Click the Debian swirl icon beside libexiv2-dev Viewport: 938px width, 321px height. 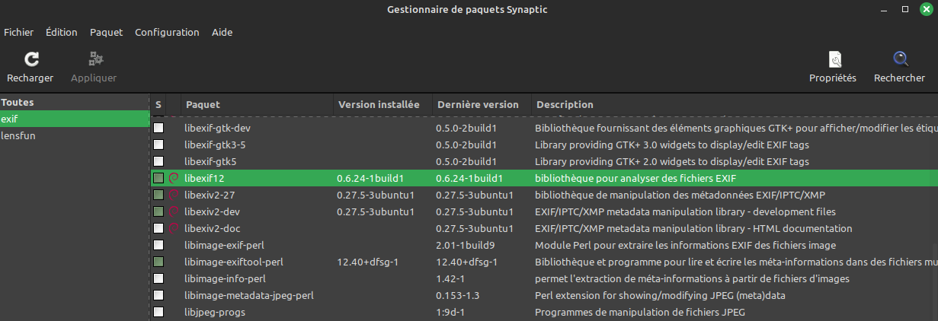coord(173,211)
